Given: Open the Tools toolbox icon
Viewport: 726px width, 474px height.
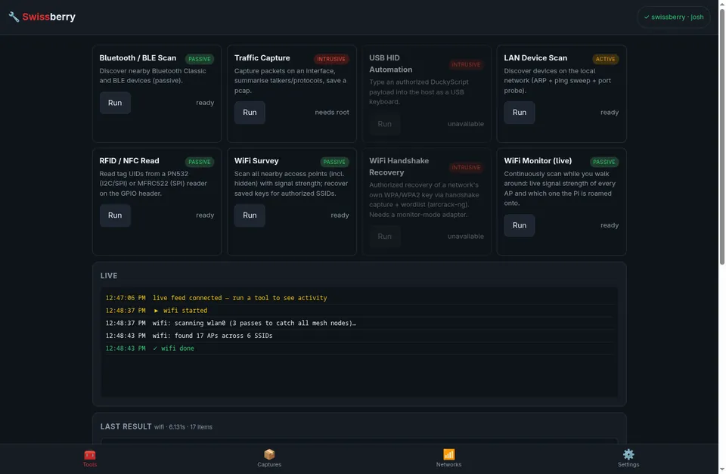Looking at the screenshot, I should [x=90, y=454].
